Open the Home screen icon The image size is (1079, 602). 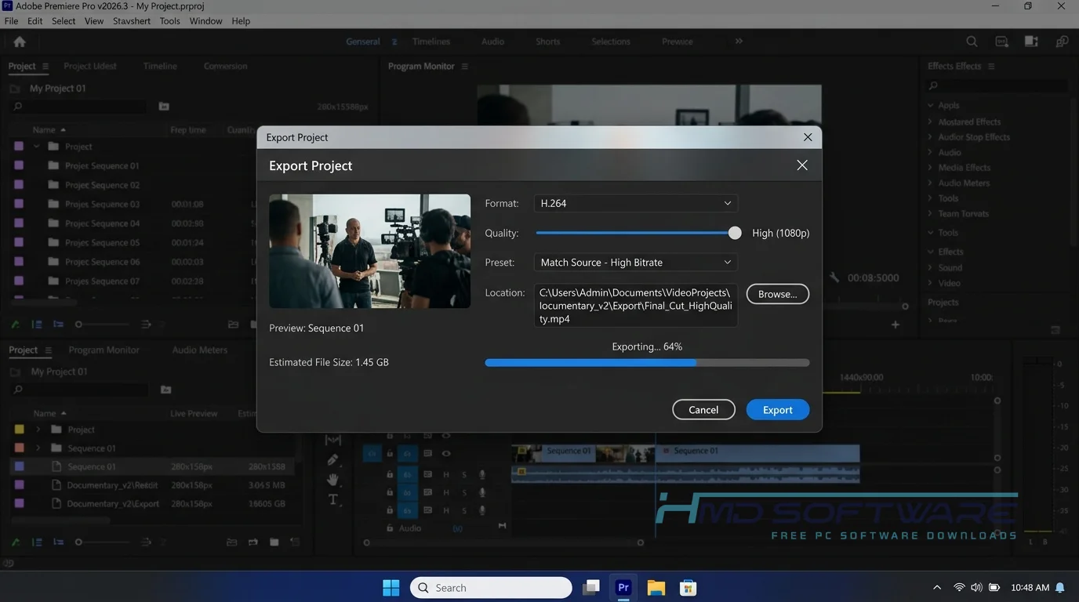coord(20,42)
